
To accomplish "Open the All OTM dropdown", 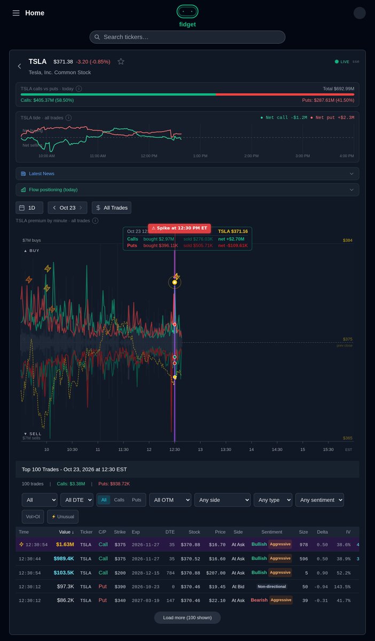I will (170, 500).
